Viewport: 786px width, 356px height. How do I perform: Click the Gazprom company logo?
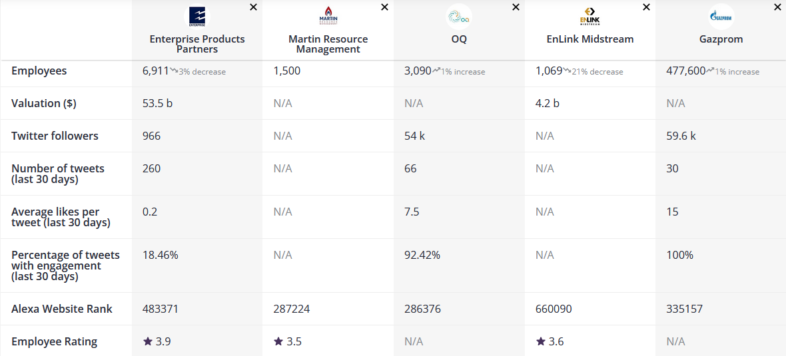[x=721, y=17]
